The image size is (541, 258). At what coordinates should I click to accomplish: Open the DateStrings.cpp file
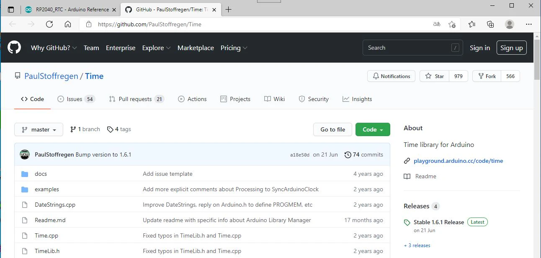[x=55, y=205]
